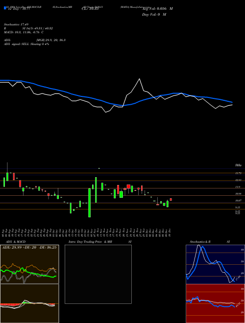Click the 'MACD: 10.3, 11.06, -0.76 C' line
Image resolution: width=245 pixels, height=323 pixels.
pyautogui.click(x=24, y=32)
